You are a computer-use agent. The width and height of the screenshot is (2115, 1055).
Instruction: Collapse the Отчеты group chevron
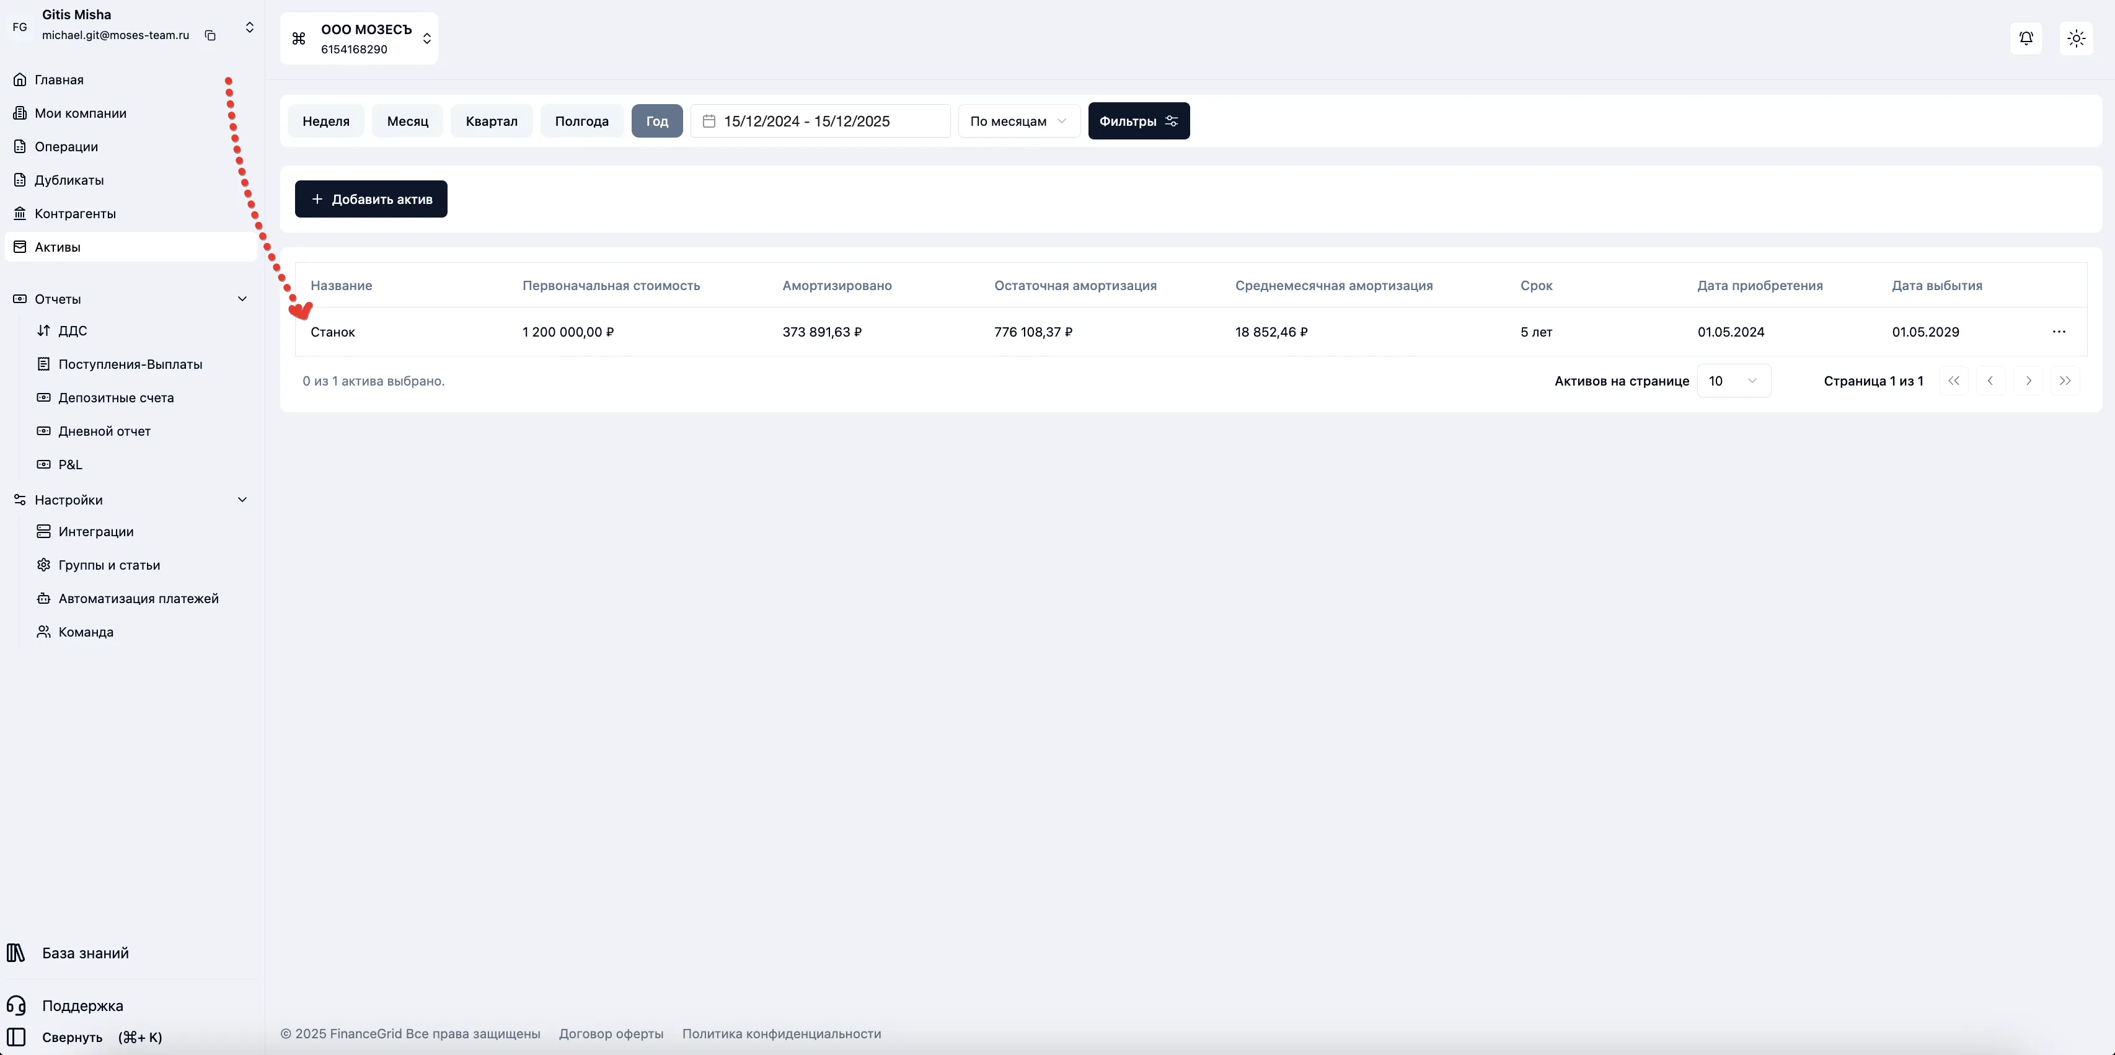coord(242,299)
